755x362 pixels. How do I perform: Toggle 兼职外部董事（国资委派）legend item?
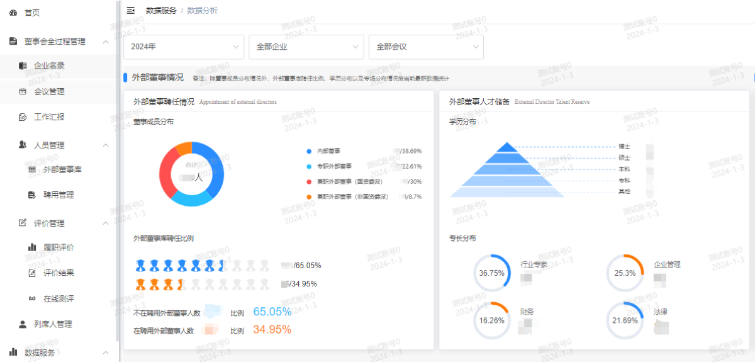point(349,181)
